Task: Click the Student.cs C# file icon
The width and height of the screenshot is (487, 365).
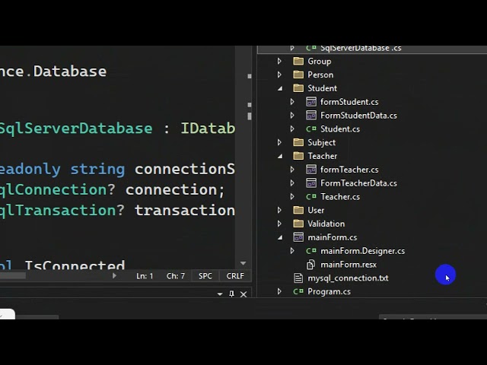Action: tap(311, 129)
